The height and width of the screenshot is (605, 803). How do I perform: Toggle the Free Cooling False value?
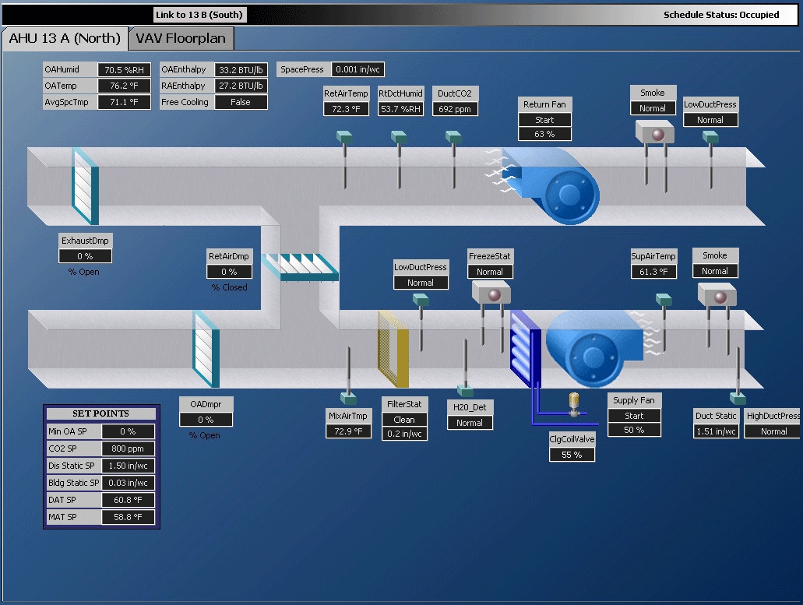(x=241, y=102)
